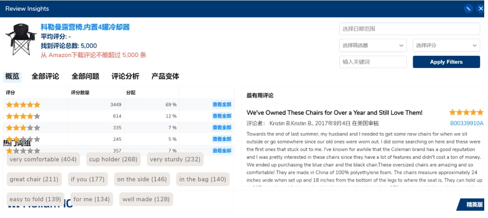Select the 评论分析 tab
This screenshot has height=218, width=488.
[125, 76]
